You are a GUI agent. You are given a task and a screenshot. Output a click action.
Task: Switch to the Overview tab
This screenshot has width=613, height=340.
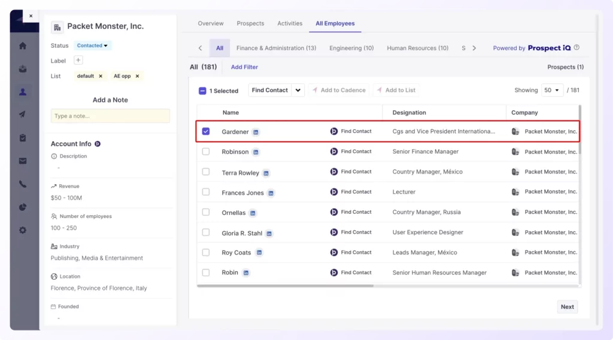pos(211,23)
